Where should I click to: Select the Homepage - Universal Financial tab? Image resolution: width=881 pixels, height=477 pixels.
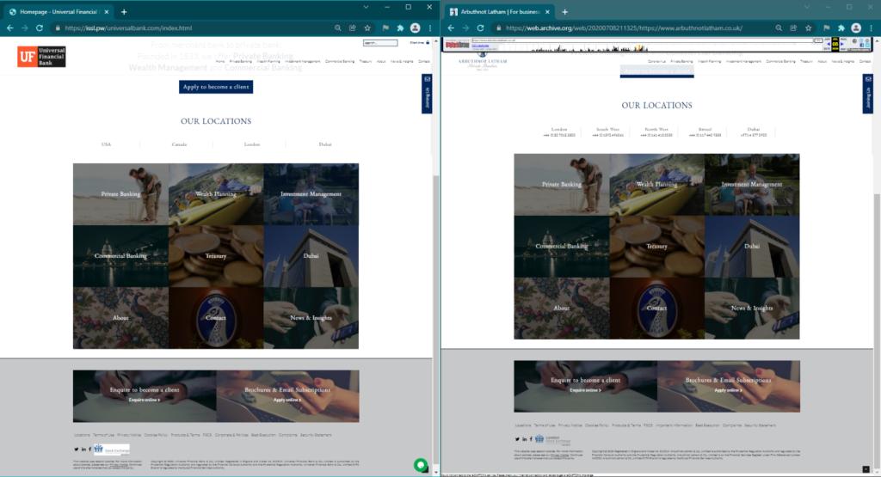[56, 12]
